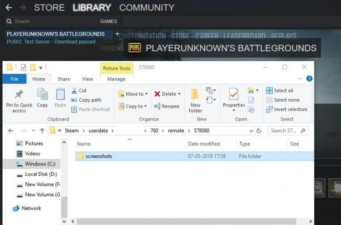Open the GAMES filter in Steam library
Viewport: 341px width, 225px height.
109,21
